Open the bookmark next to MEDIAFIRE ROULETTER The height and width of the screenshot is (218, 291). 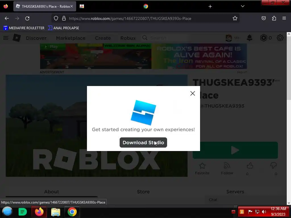(x=63, y=28)
